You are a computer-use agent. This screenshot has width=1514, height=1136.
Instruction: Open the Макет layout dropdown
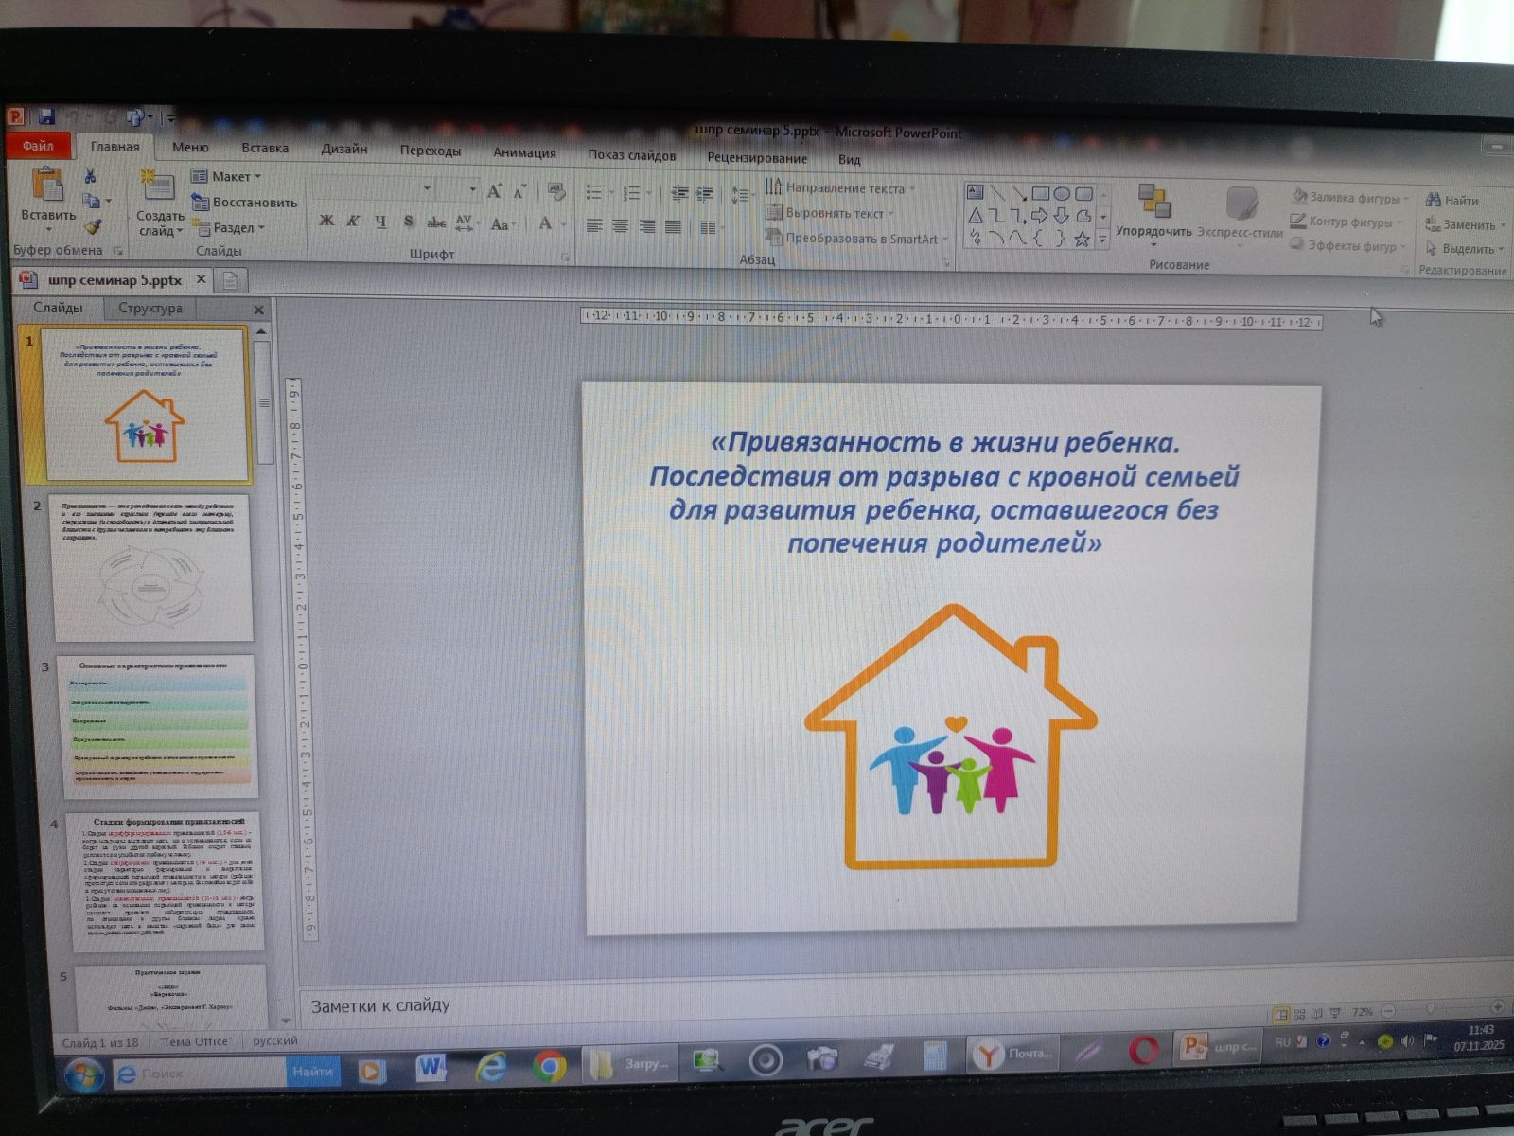pyautogui.click(x=227, y=176)
